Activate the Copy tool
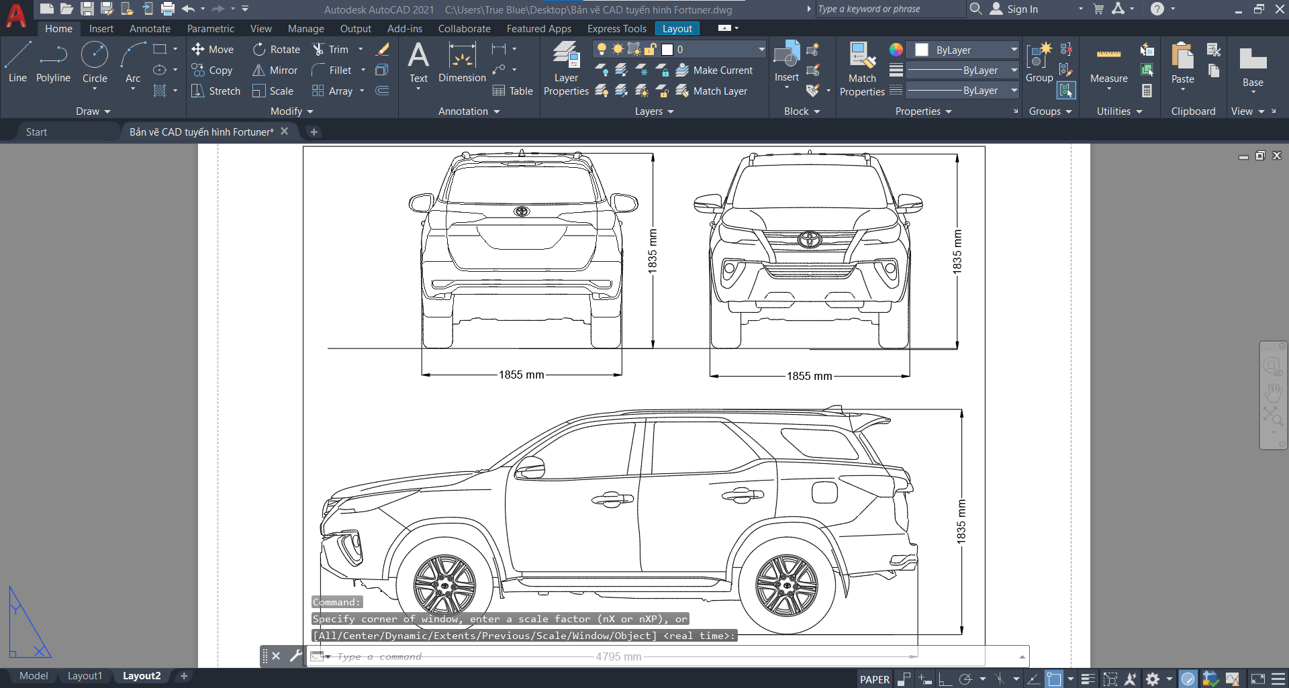1289x688 pixels. (212, 70)
